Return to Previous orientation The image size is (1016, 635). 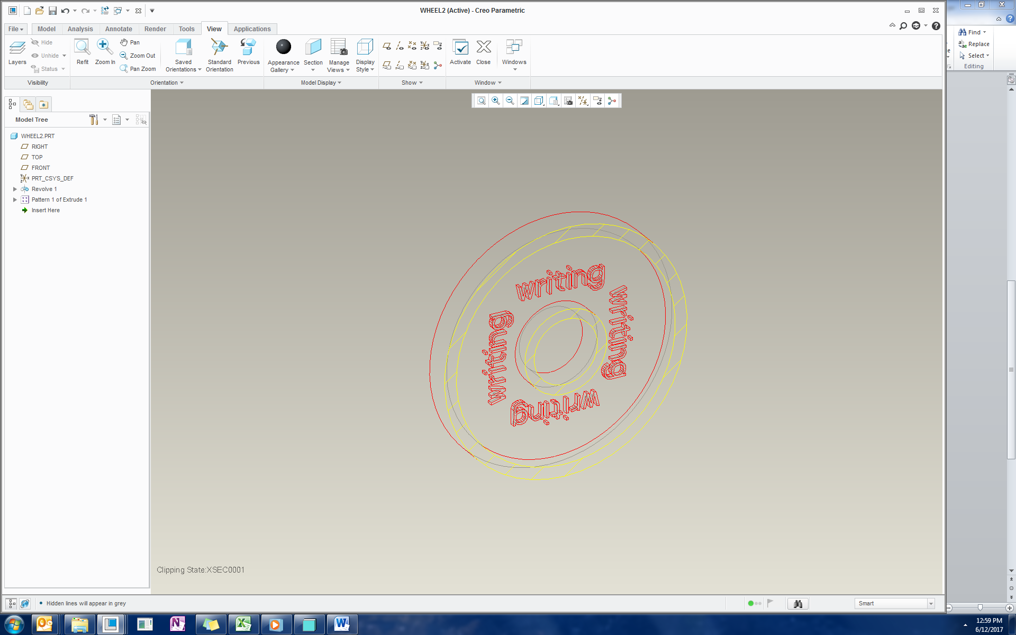click(248, 52)
